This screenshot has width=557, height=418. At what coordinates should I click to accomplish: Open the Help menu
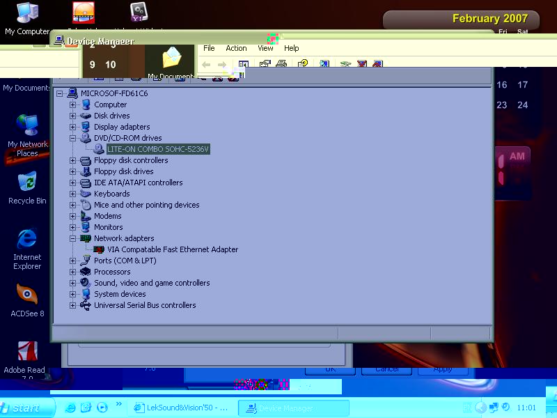point(291,48)
